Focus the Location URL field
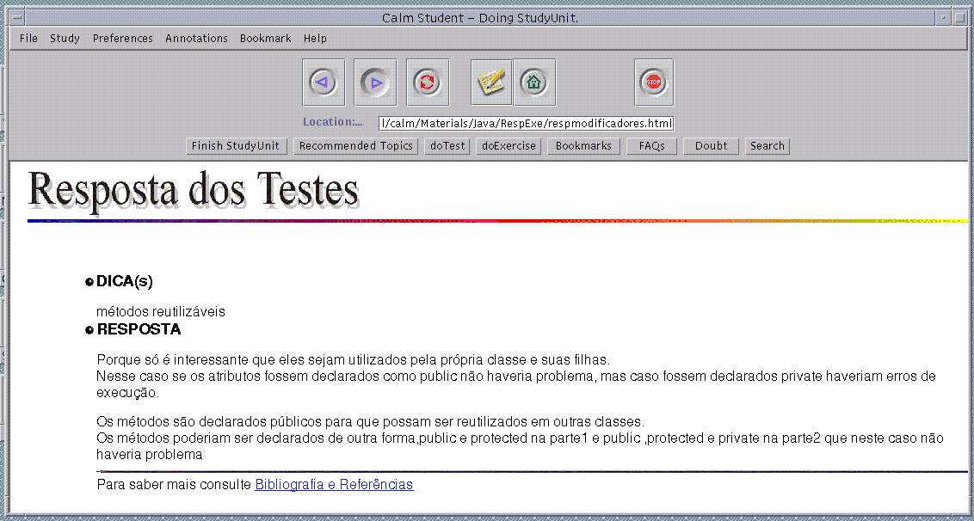 pos(527,124)
